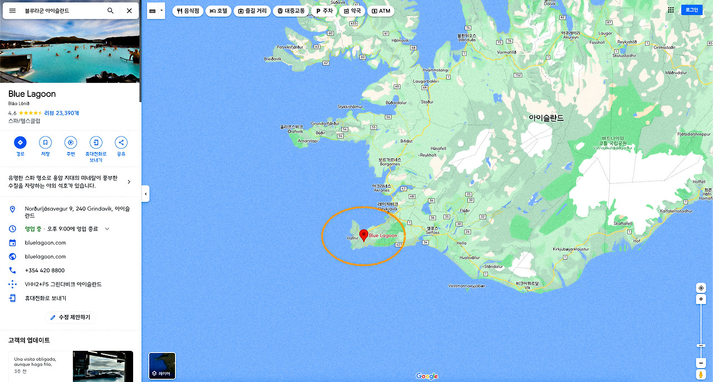
Task: Click the phone handset icon
Action: (x=13, y=271)
